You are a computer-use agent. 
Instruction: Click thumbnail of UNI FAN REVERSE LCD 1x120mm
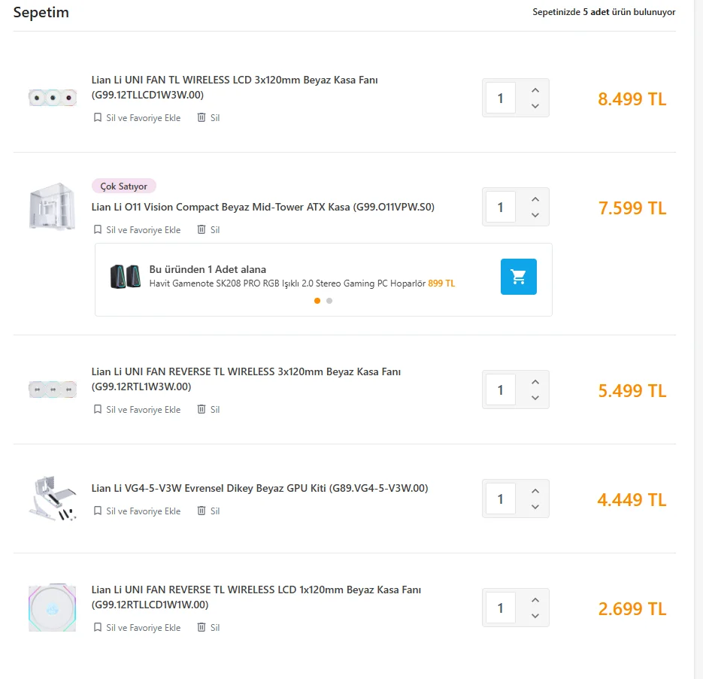coord(52,608)
